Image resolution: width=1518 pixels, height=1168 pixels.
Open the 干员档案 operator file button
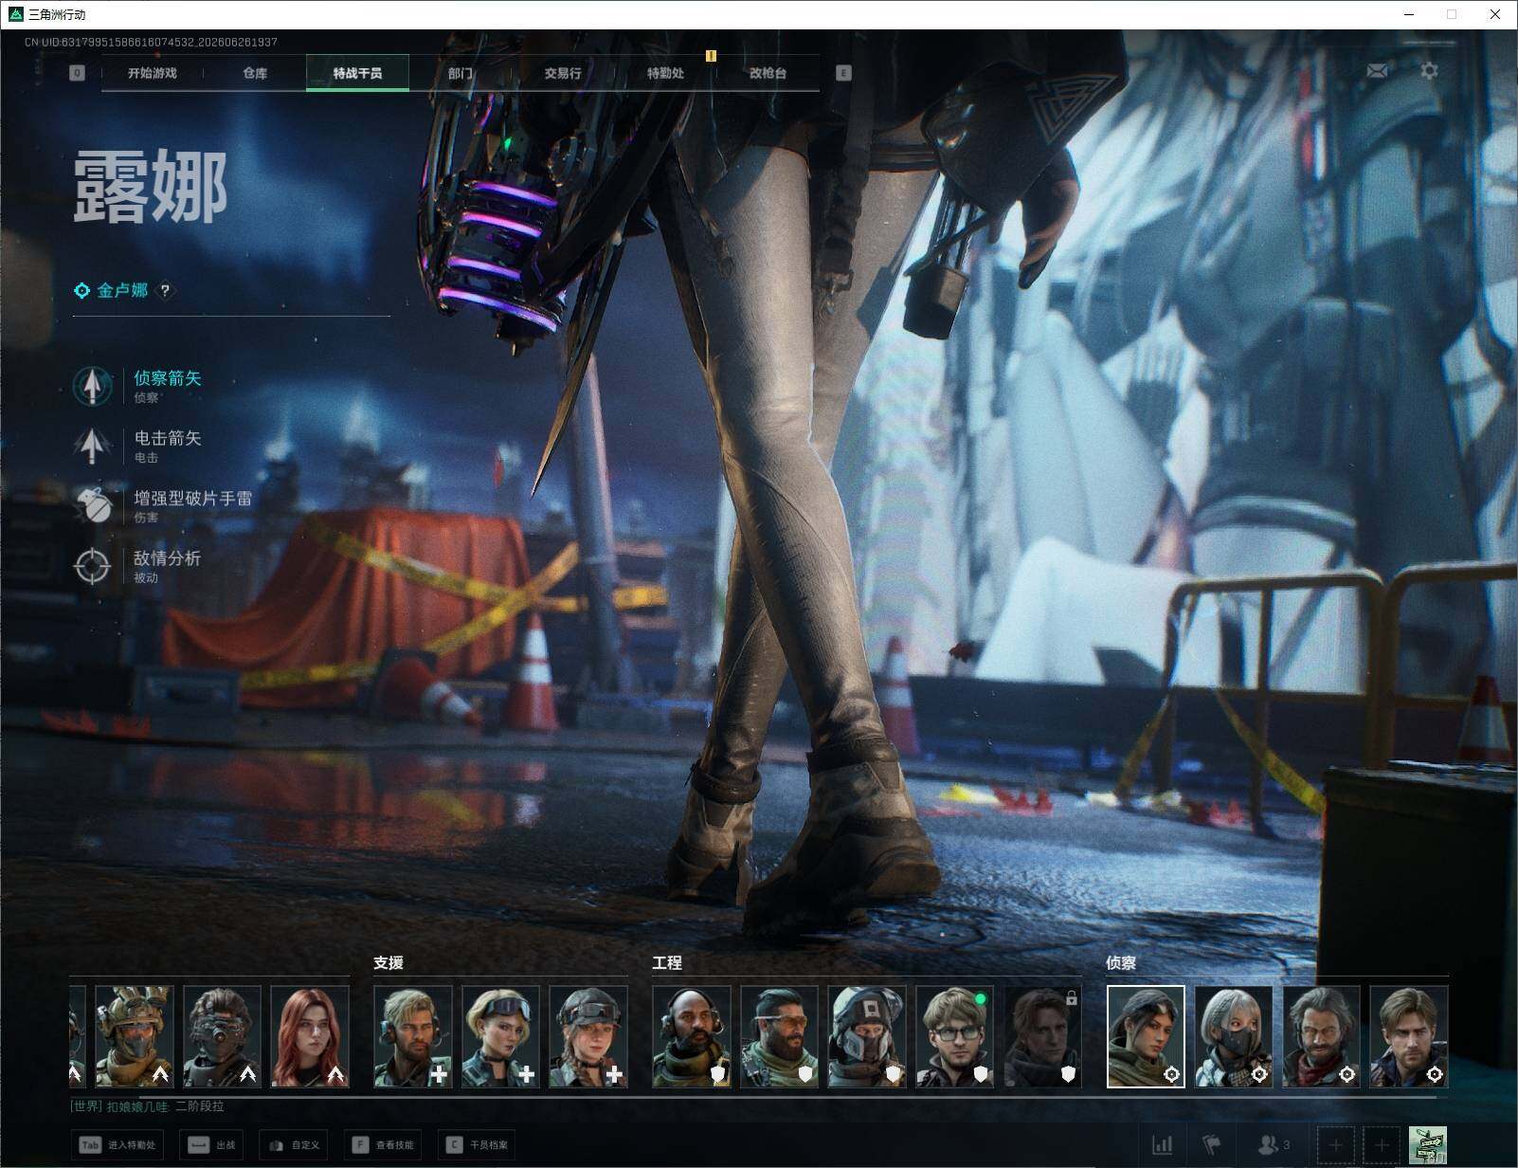[478, 1145]
